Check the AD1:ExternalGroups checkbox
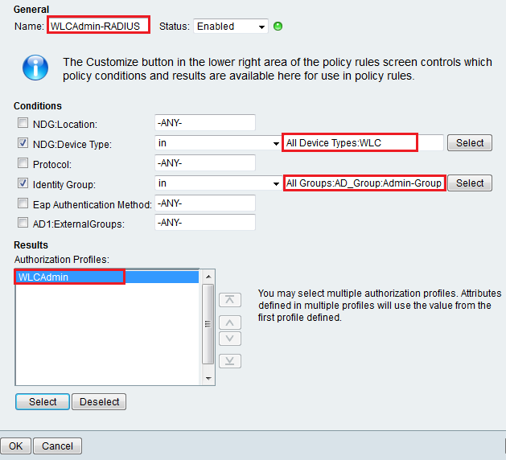The width and height of the screenshot is (506, 460). (23, 224)
